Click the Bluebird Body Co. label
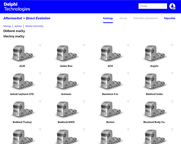 click(154, 122)
